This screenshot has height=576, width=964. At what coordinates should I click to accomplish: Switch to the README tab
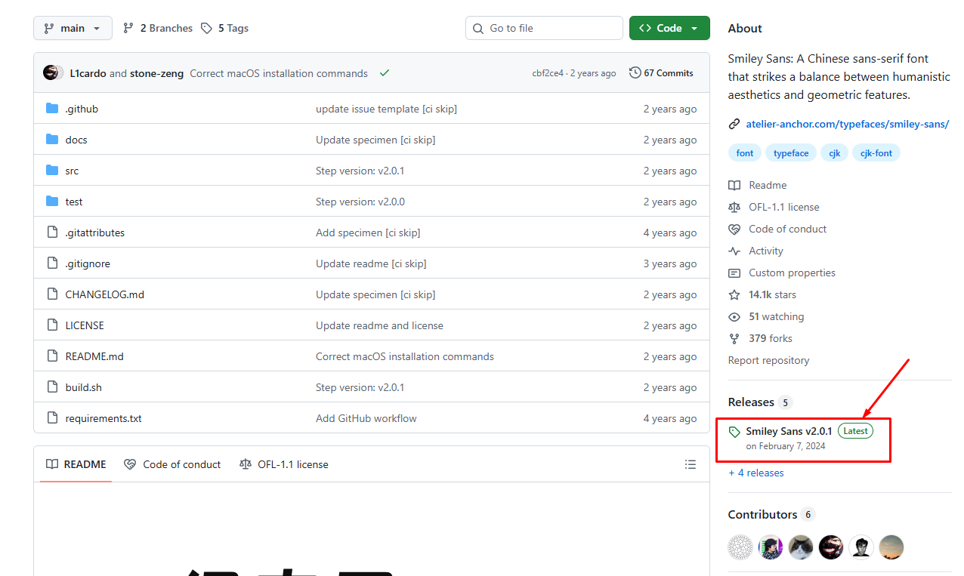click(76, 464)
